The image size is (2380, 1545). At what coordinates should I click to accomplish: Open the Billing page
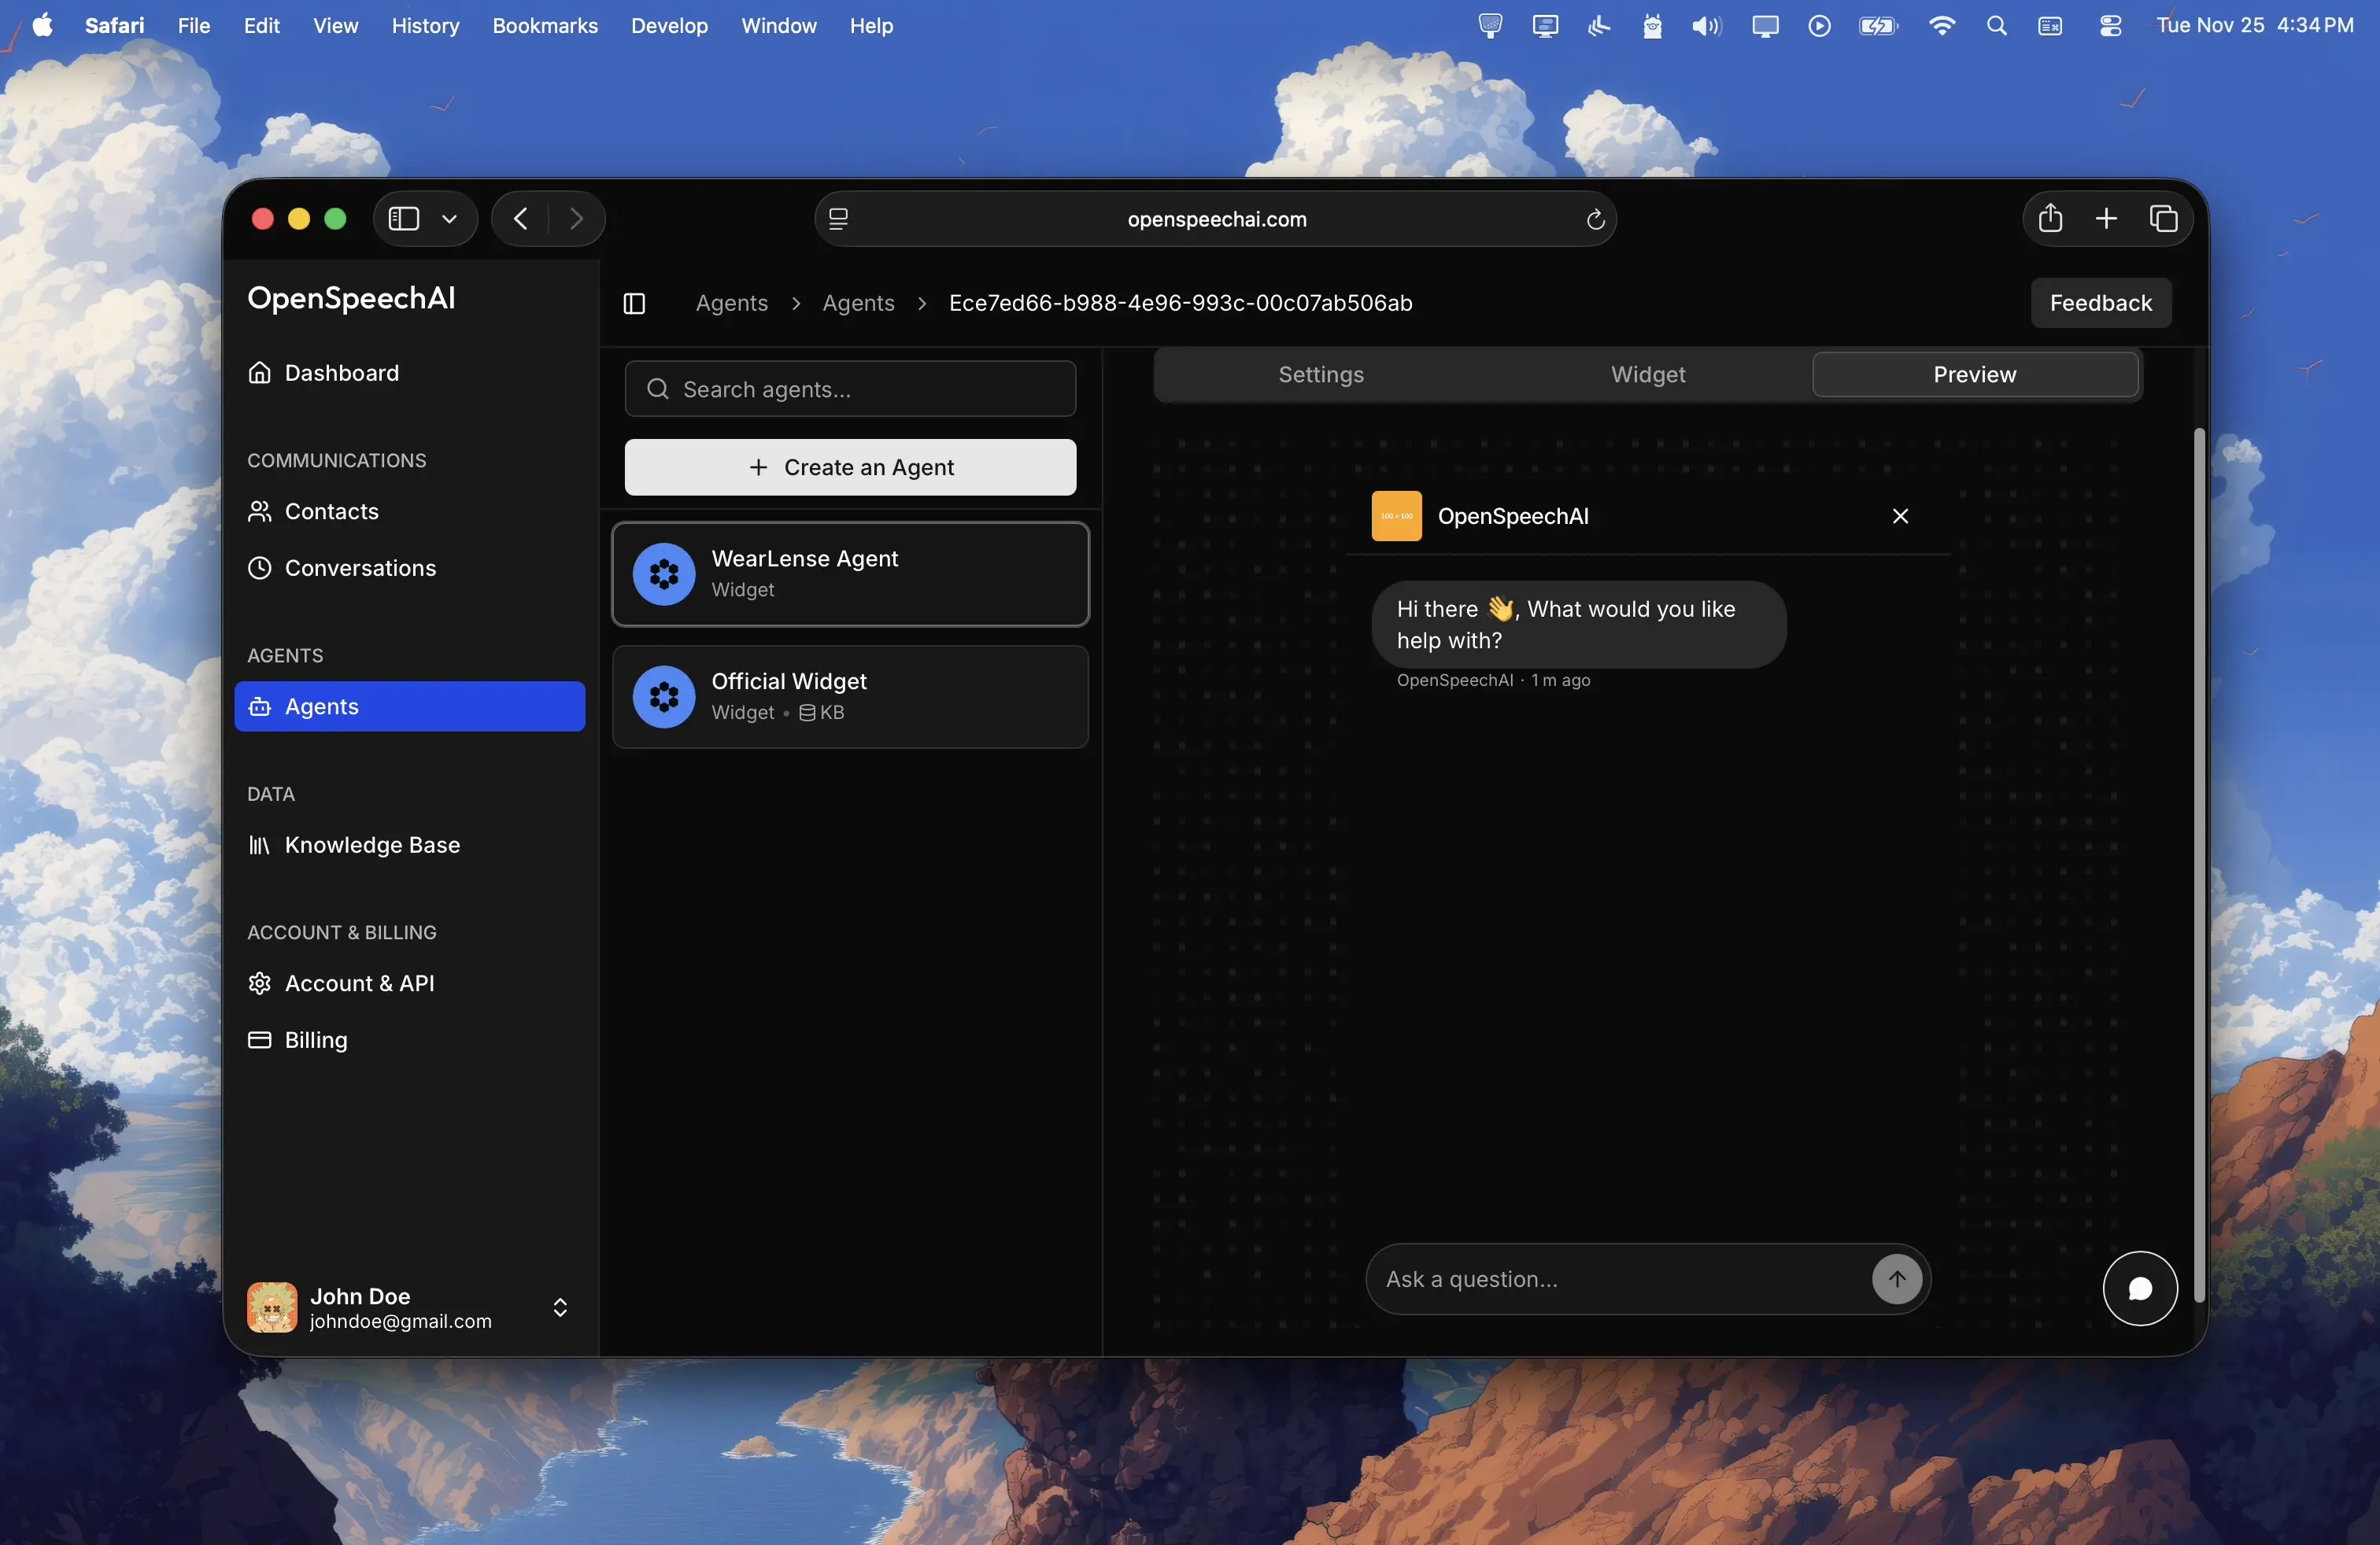pos(410,1040)
